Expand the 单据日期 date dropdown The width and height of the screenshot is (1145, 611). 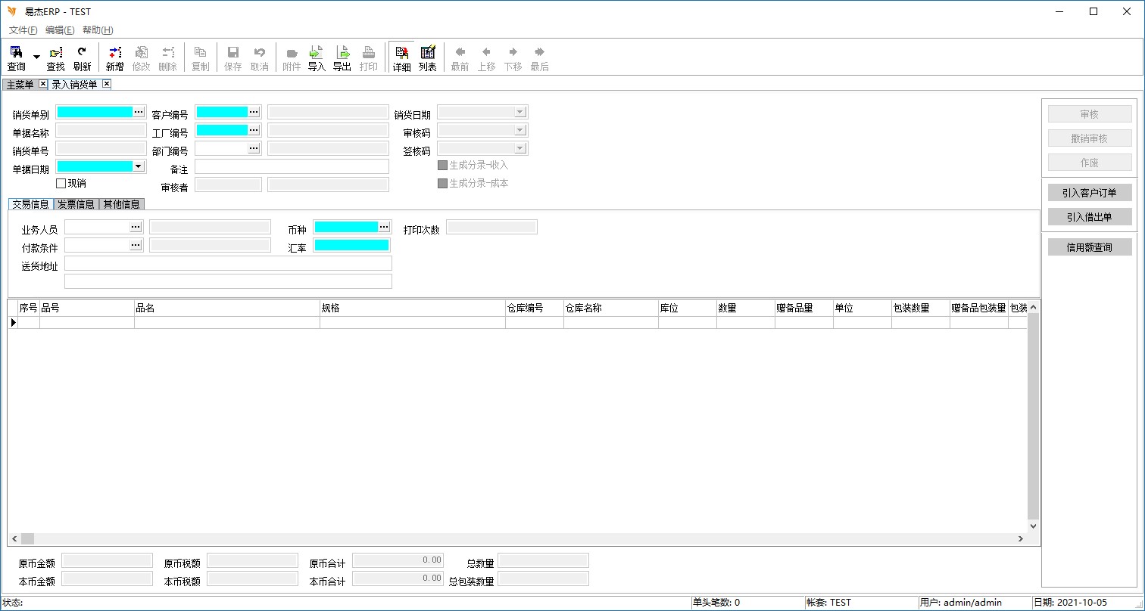[138, 166]
